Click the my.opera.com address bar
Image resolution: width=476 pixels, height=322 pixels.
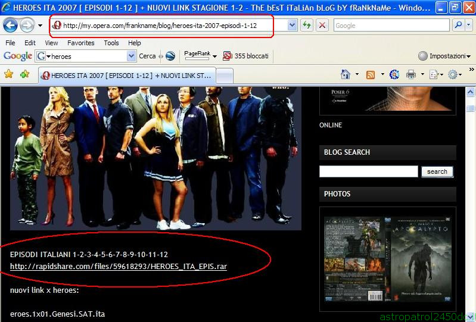pos(169,26)
